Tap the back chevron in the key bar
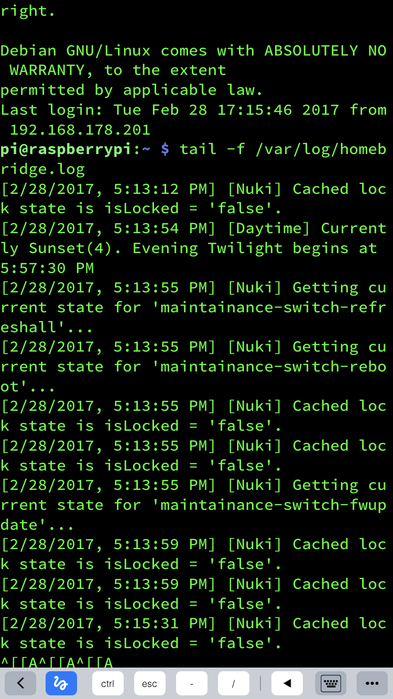The image size is (393, 699). 20,683
